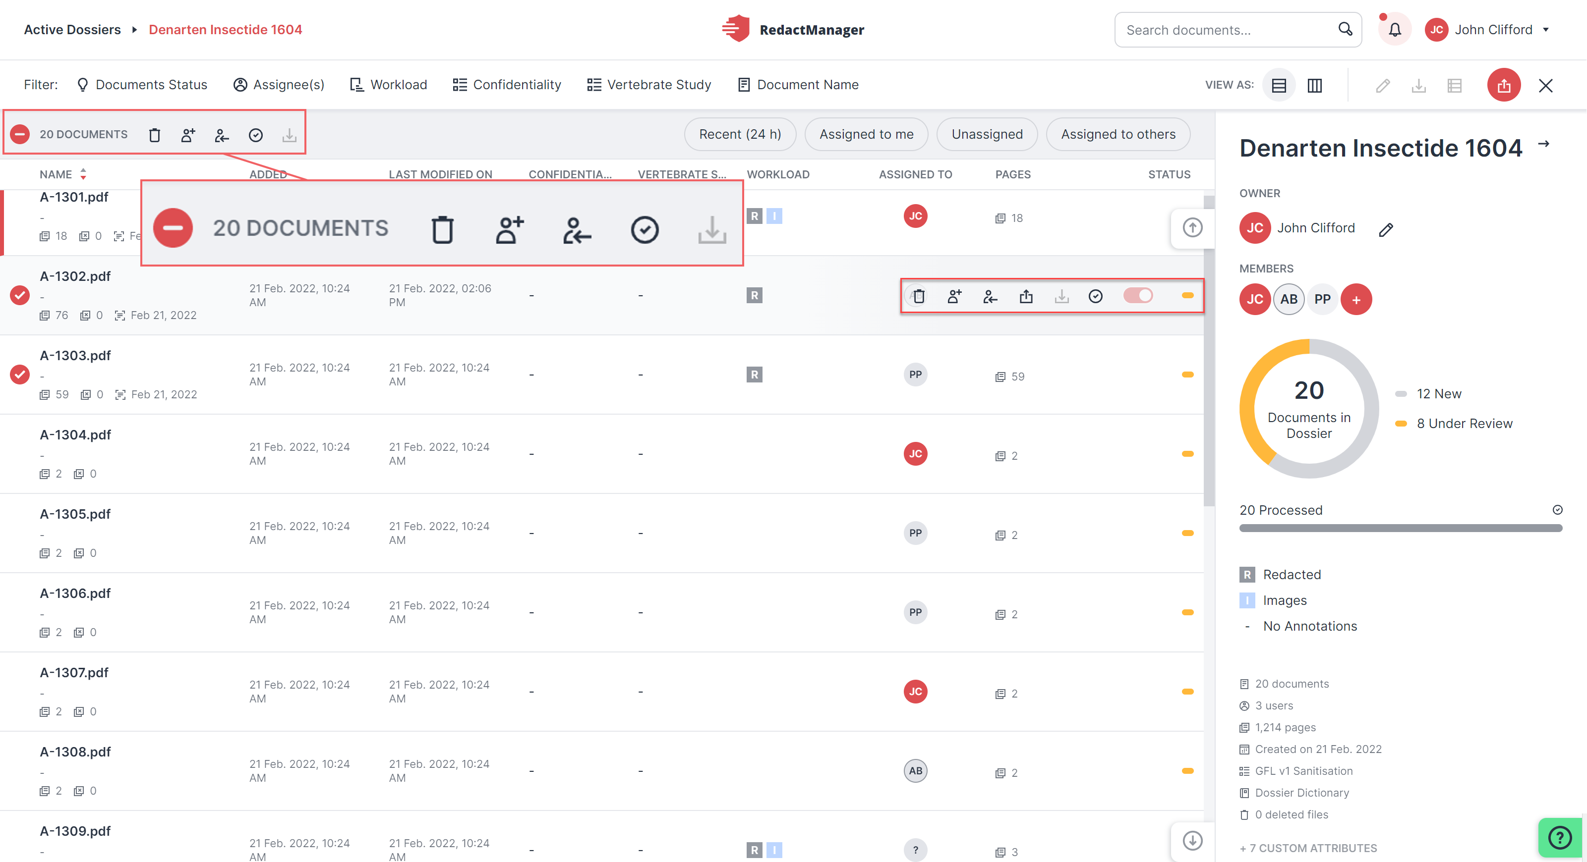Filter by Redacted workload legend
The width and height of the screenshot is (1587, 862).
[1281, 575]
